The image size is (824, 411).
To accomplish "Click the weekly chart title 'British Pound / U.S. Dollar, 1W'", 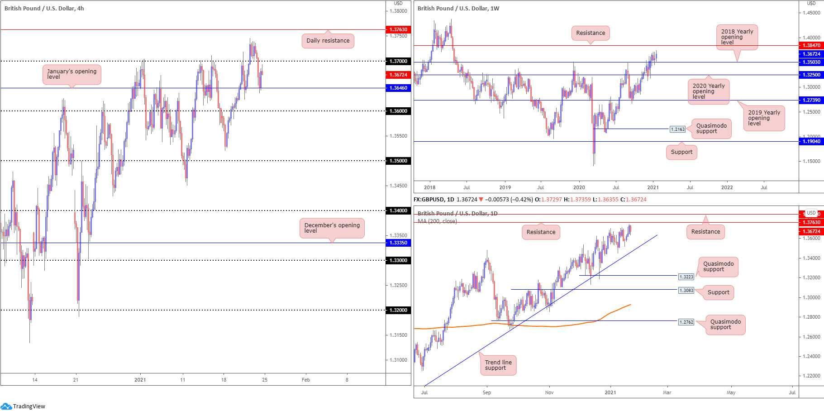I will pos(458,8).
